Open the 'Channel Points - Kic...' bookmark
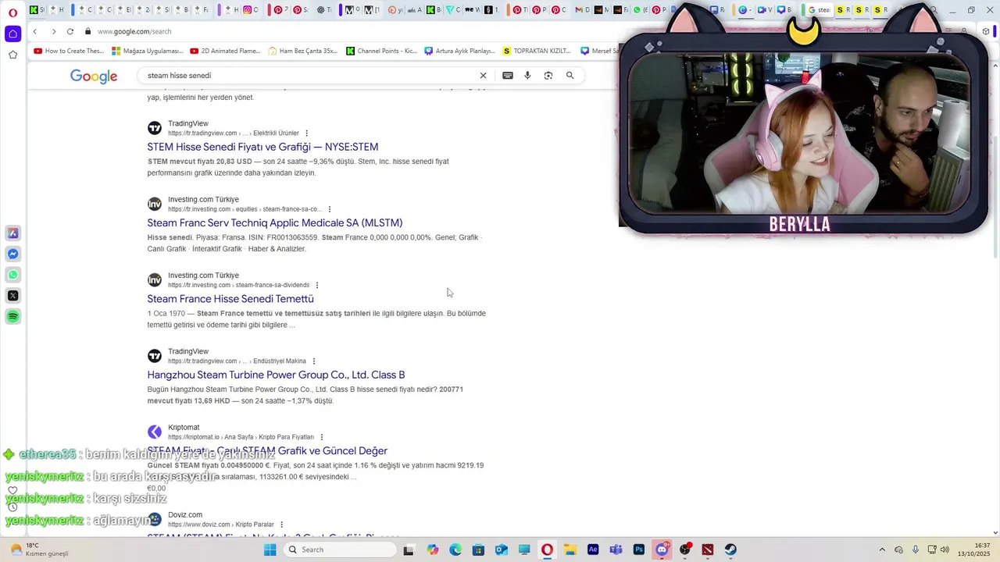The image size is (1000, 562). click(381, 51)
